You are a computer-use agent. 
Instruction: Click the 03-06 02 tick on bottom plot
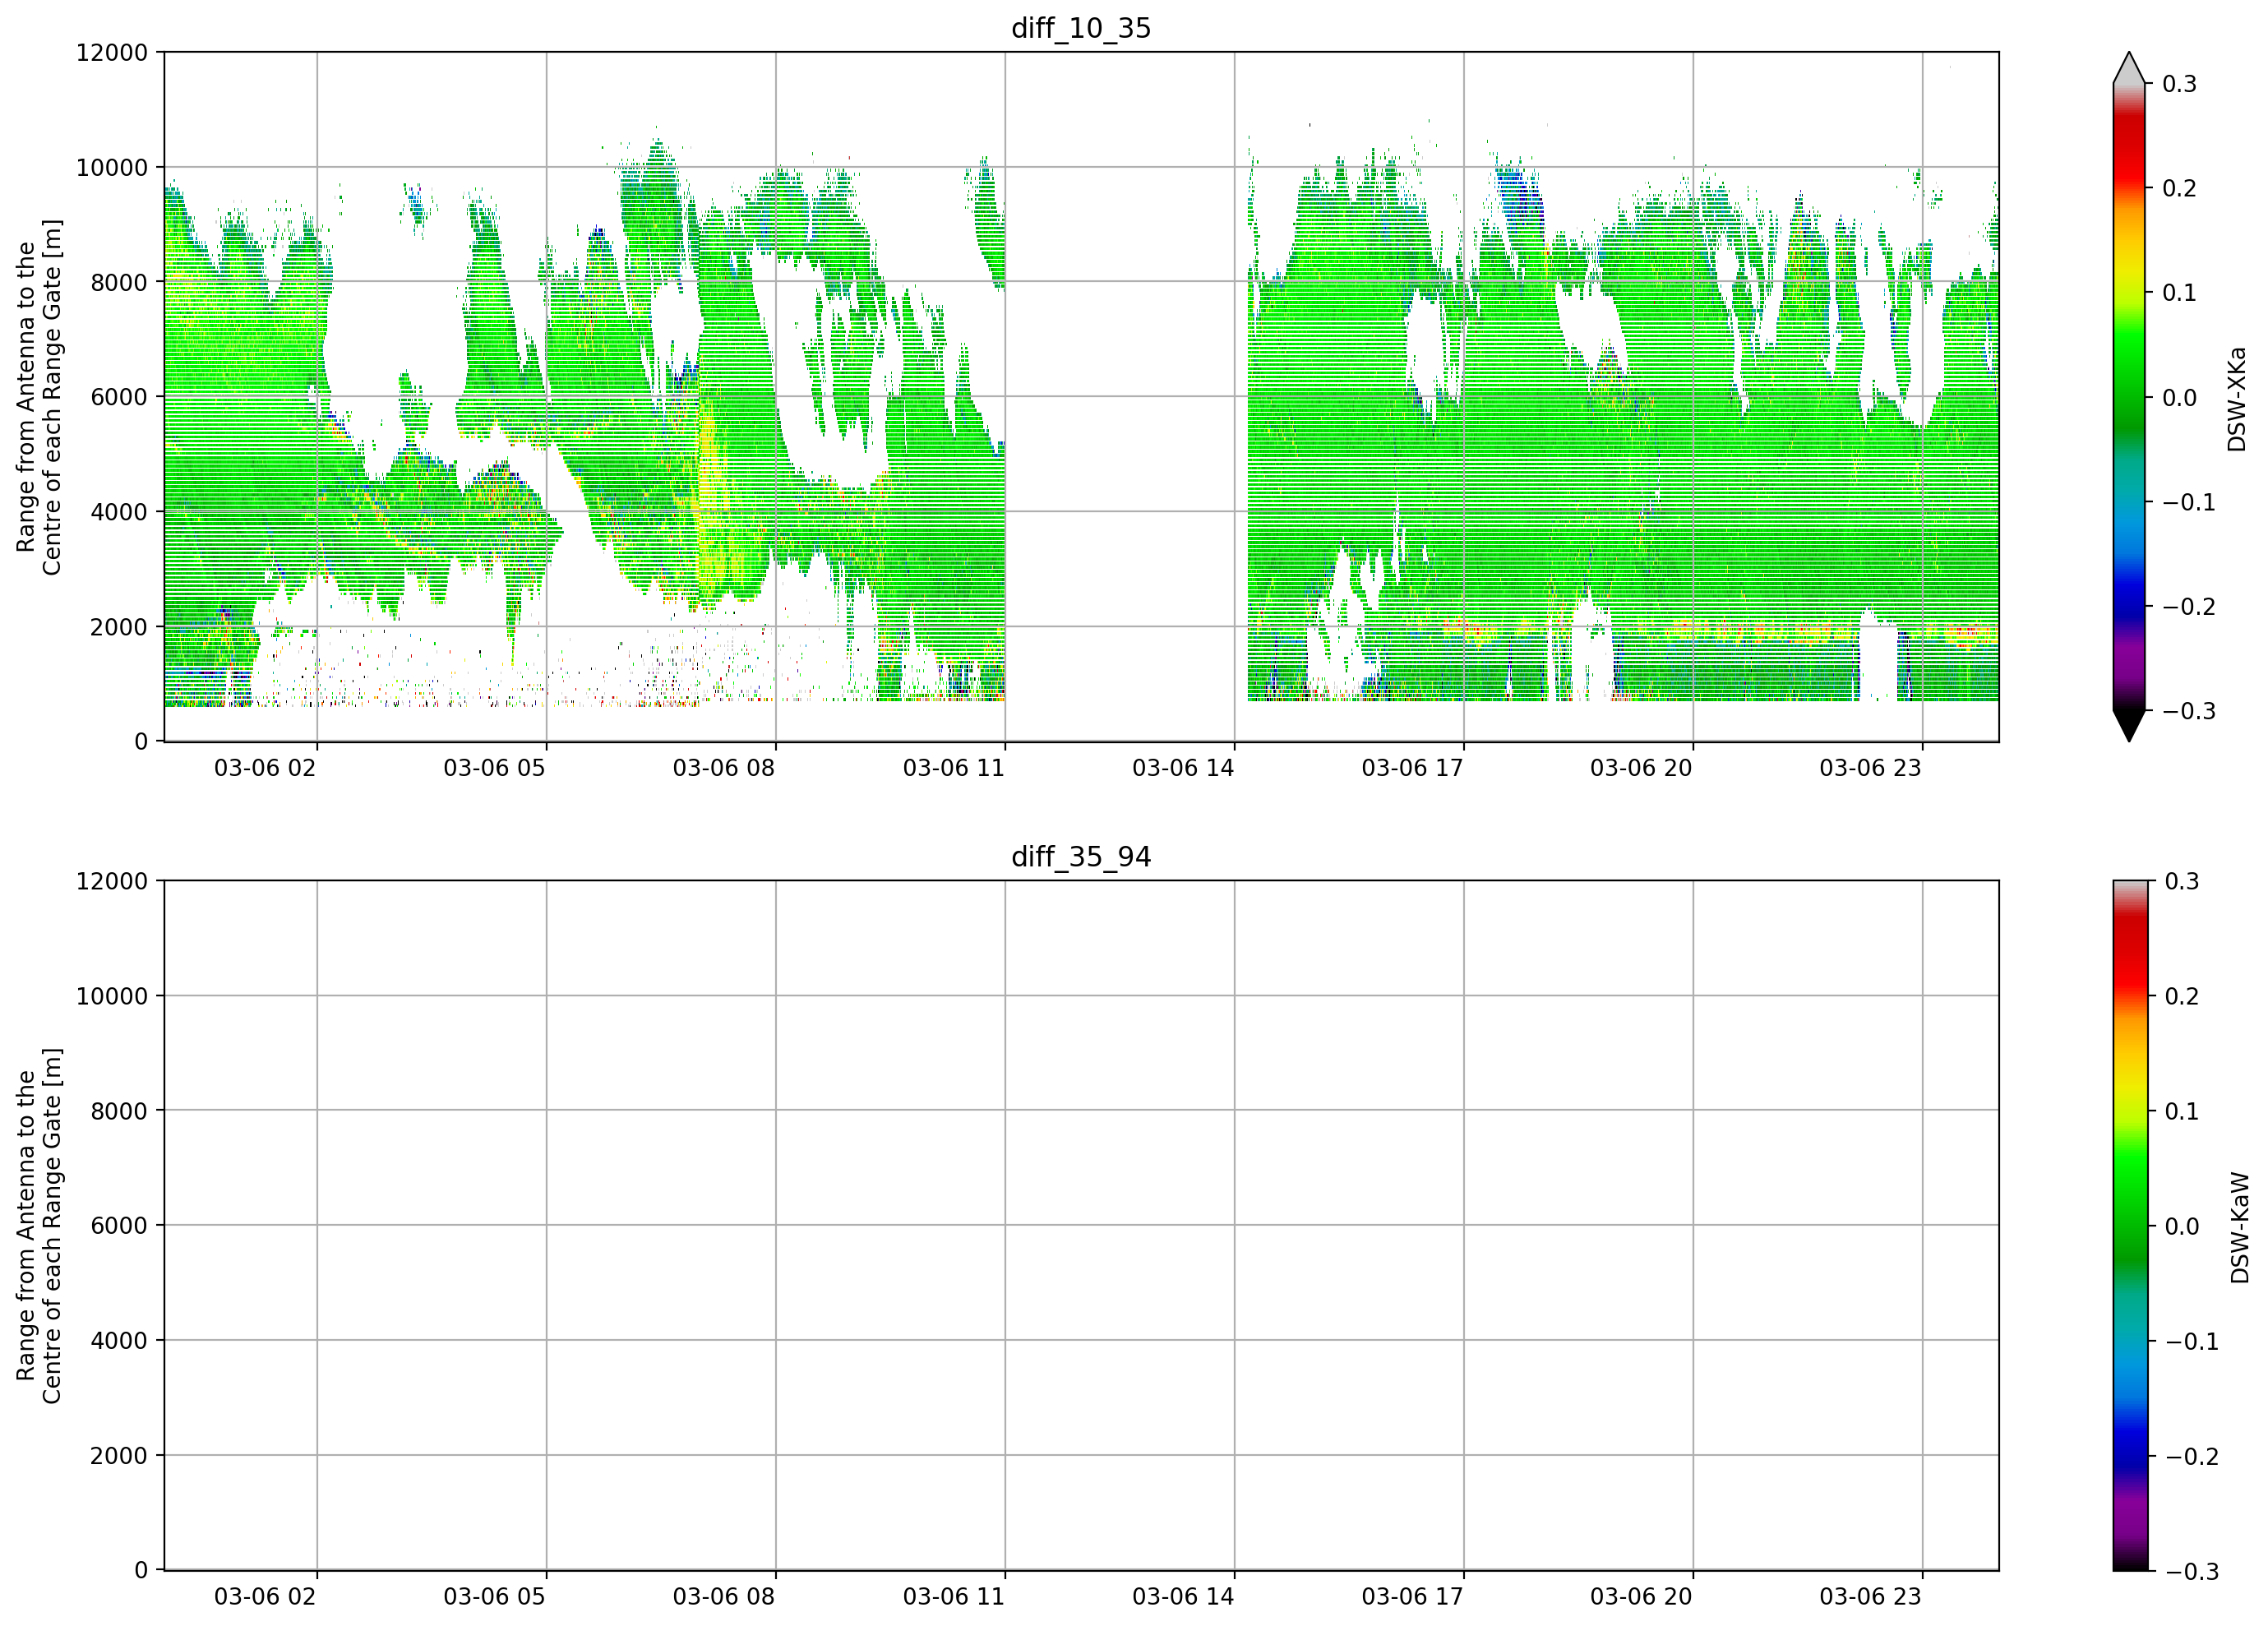pyautogui.click(x=265, y=1597)
